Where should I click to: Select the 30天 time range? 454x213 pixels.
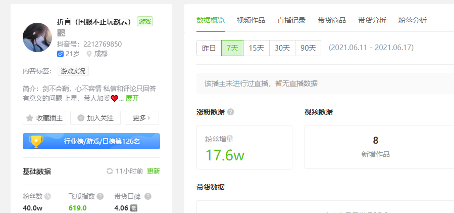click(x=282, y=48)
